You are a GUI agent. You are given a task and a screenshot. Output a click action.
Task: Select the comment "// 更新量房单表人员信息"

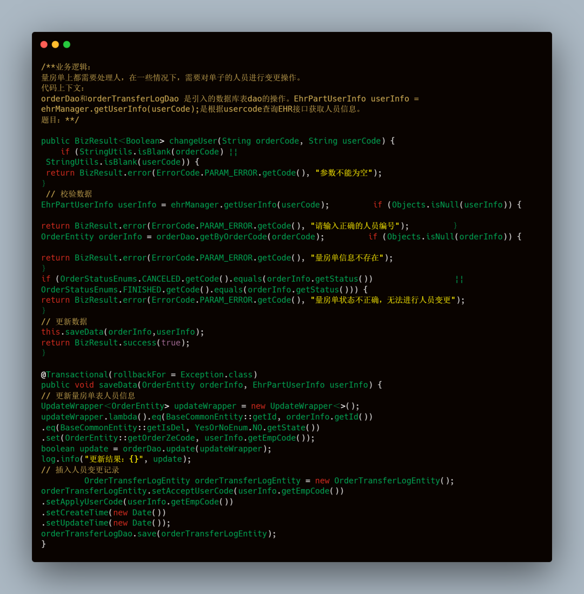(88, 396)
